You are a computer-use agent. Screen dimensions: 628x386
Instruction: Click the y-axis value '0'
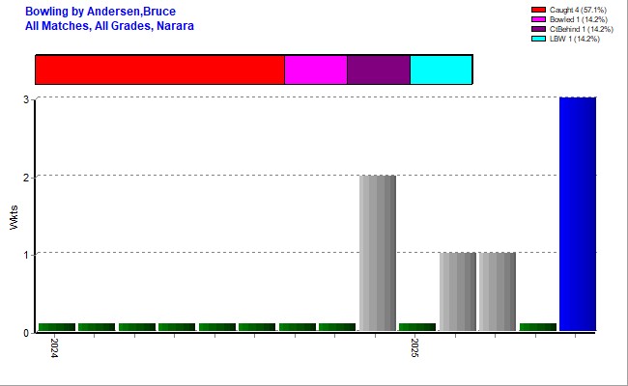pos(26,333)
